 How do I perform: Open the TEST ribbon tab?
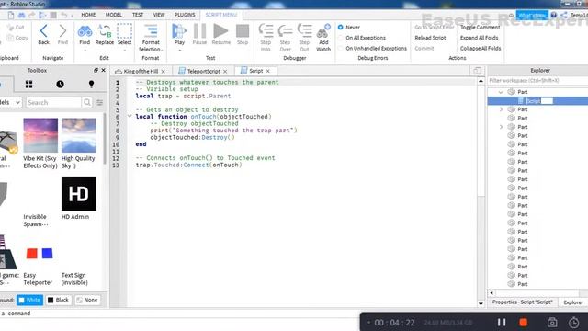click(x=138, y=15)
